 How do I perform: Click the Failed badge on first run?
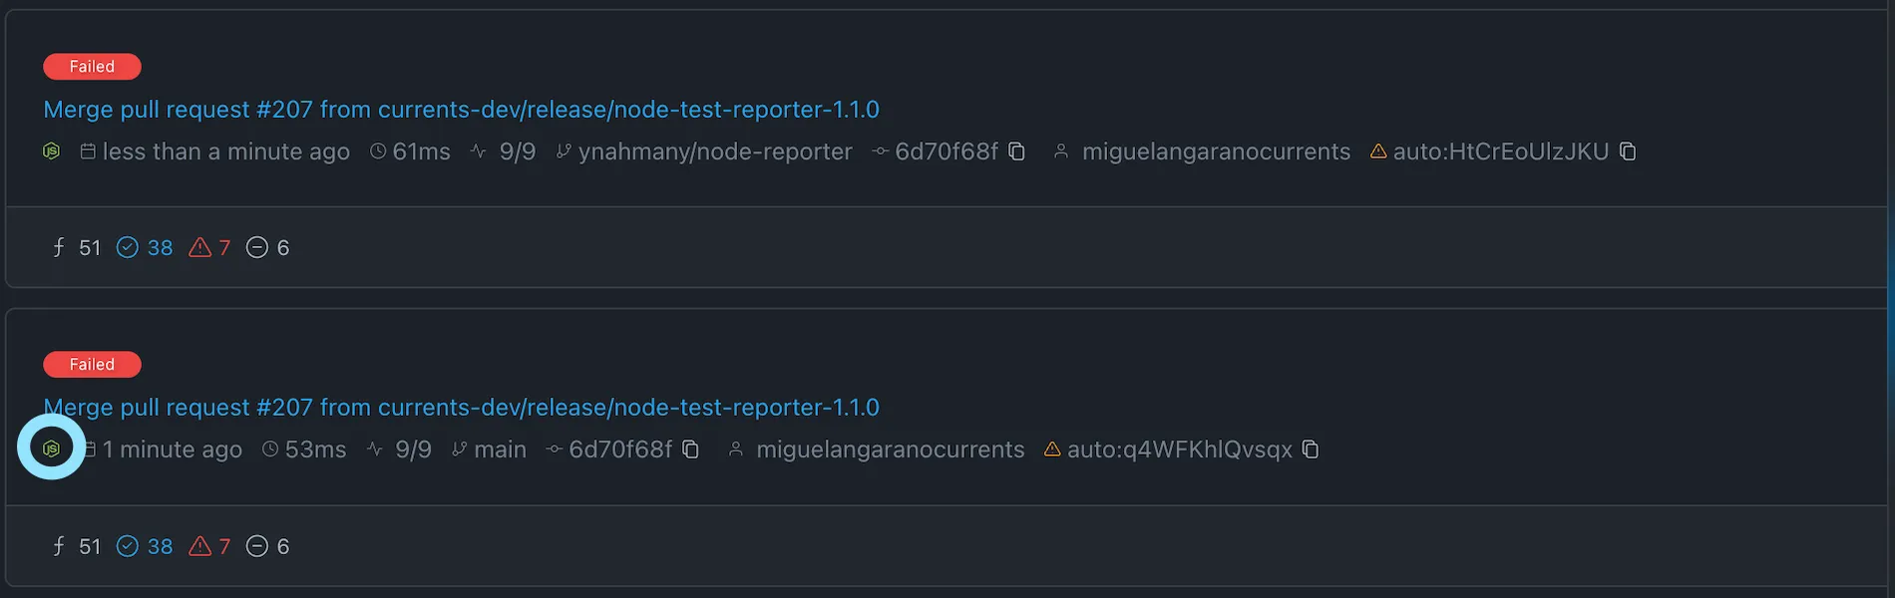click(92, 67)
